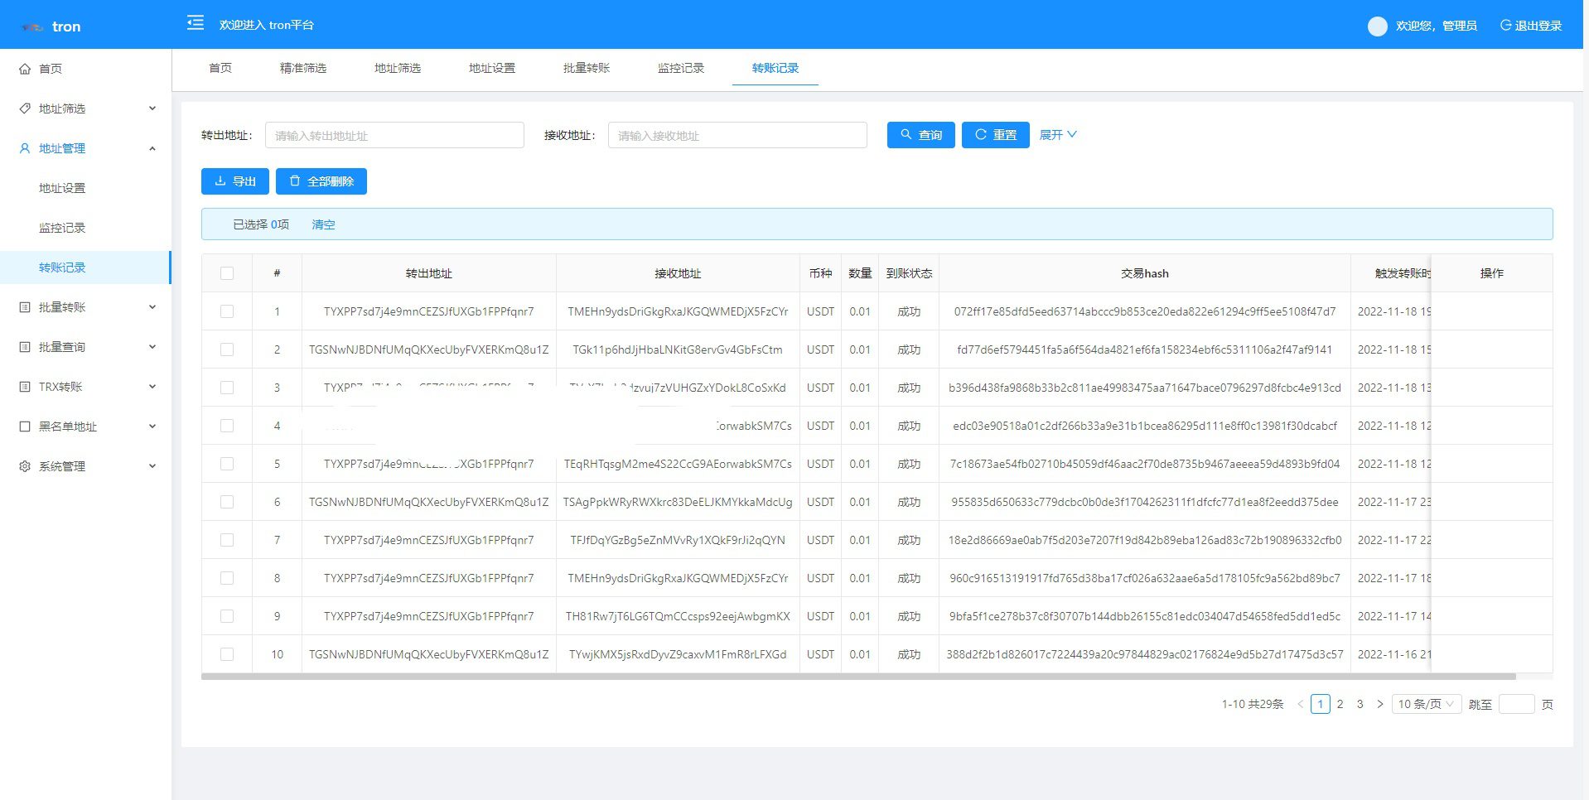Click the tag icon next to 地址筛选
1589x800 pixels.
(x=25, y=108)
